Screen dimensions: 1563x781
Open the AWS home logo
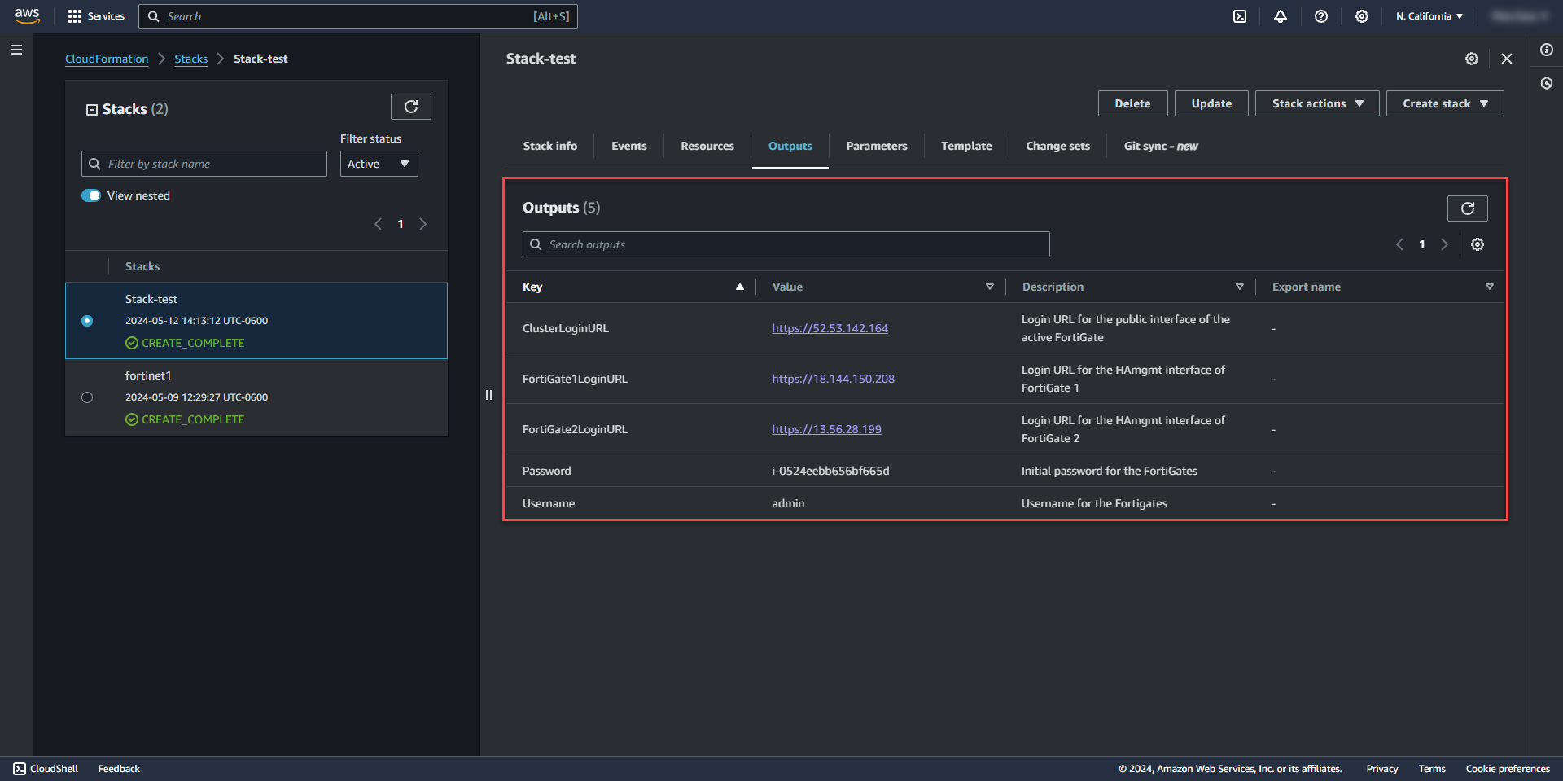[27, 16]
